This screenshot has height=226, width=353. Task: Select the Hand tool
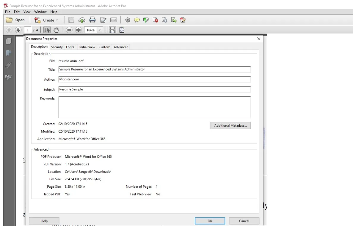[x=56, y=30]
